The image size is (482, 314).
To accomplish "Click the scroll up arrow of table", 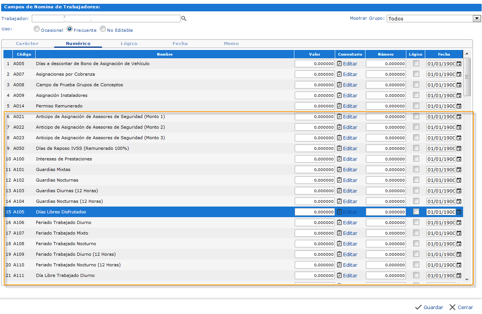I will (467, 54).
